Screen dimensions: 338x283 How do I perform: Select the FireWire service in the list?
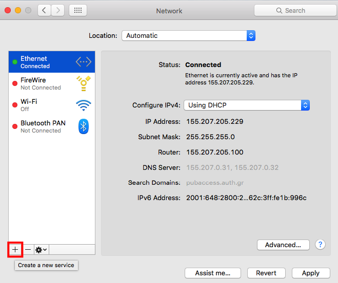tap(52, 83)
